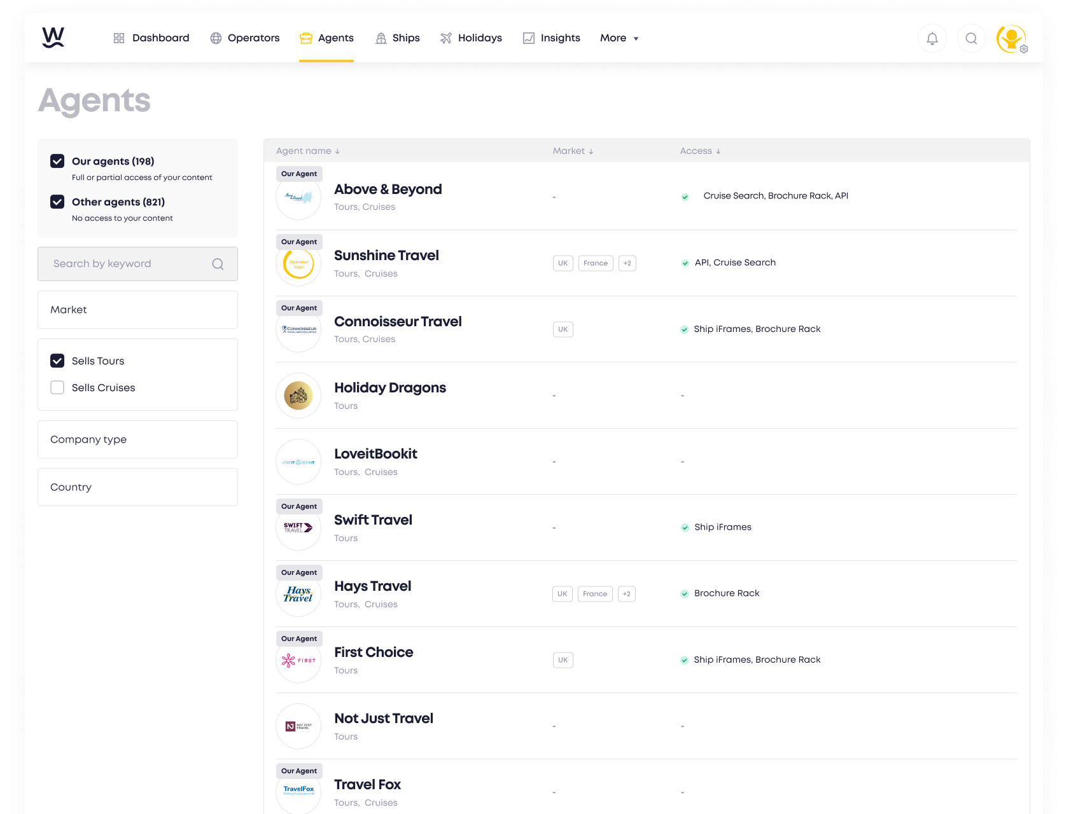Expand the Country filter
1071x814 pixels.
(137, 487)
